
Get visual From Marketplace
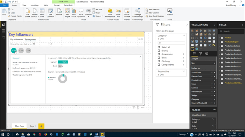pyautogui.click(x=110, y=13)
